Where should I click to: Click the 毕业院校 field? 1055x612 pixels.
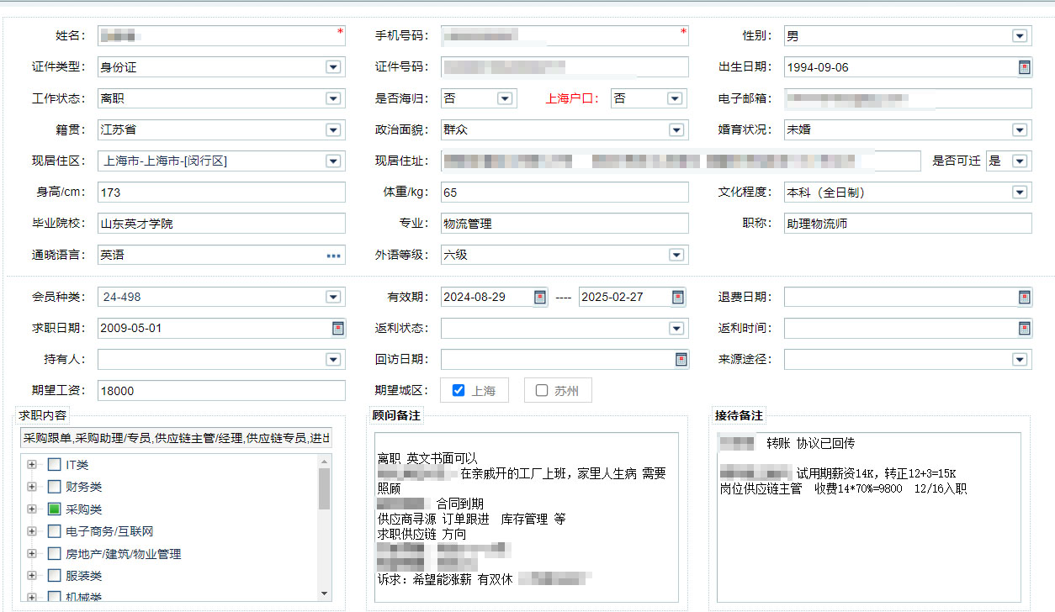(x=221, y=224)
